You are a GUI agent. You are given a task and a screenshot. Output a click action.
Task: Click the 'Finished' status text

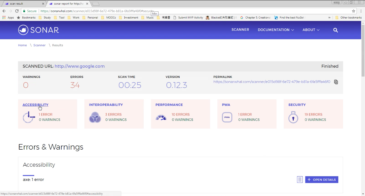[x=330, y=66]
